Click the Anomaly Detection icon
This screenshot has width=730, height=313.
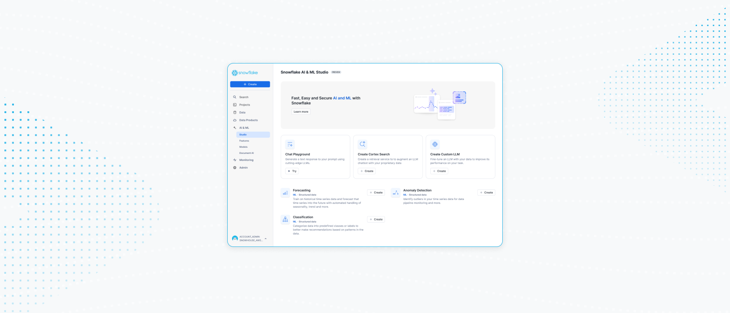point(395,193)
